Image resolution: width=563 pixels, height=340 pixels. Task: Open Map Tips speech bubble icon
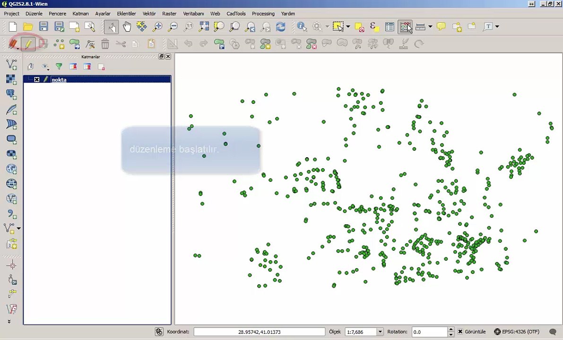click(441, 26)
